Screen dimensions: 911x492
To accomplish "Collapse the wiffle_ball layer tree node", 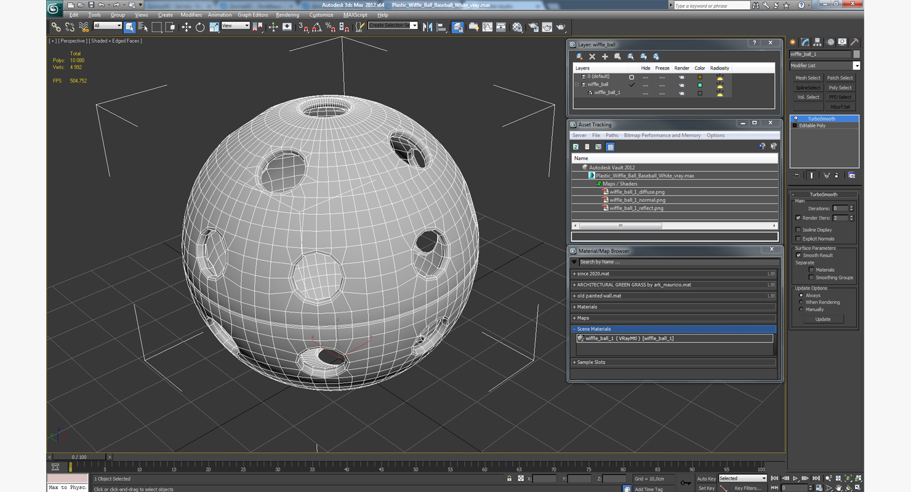I will tap(577, 84).
